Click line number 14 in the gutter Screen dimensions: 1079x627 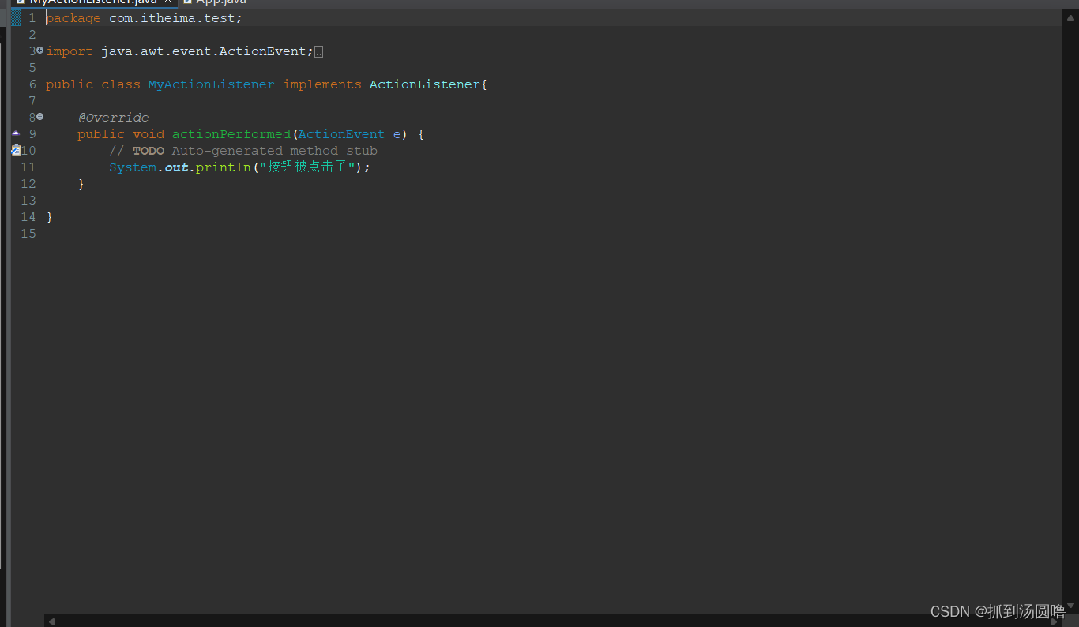pos(28,217)
